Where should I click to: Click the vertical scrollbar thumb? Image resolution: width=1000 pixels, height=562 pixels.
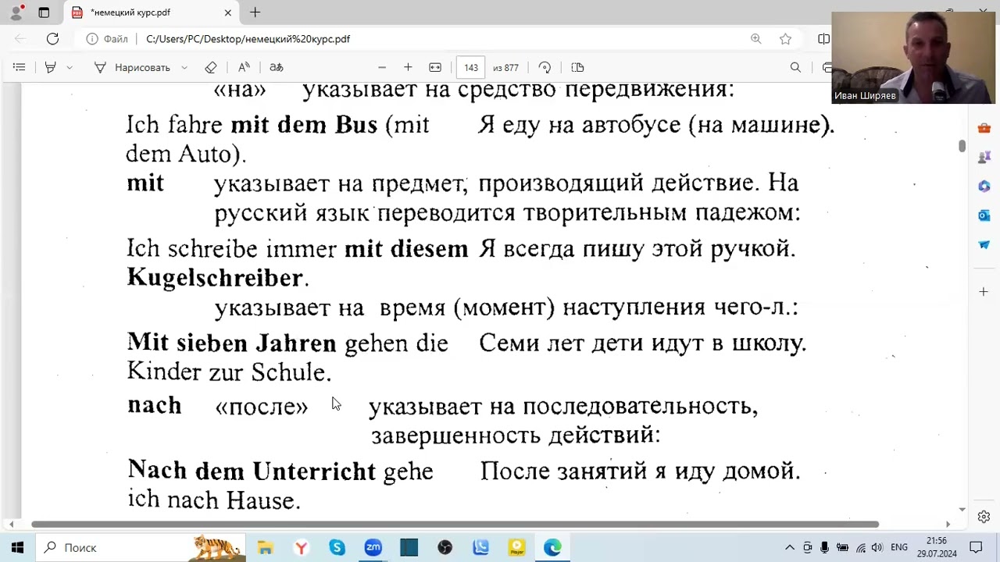[x=962, y=146]
